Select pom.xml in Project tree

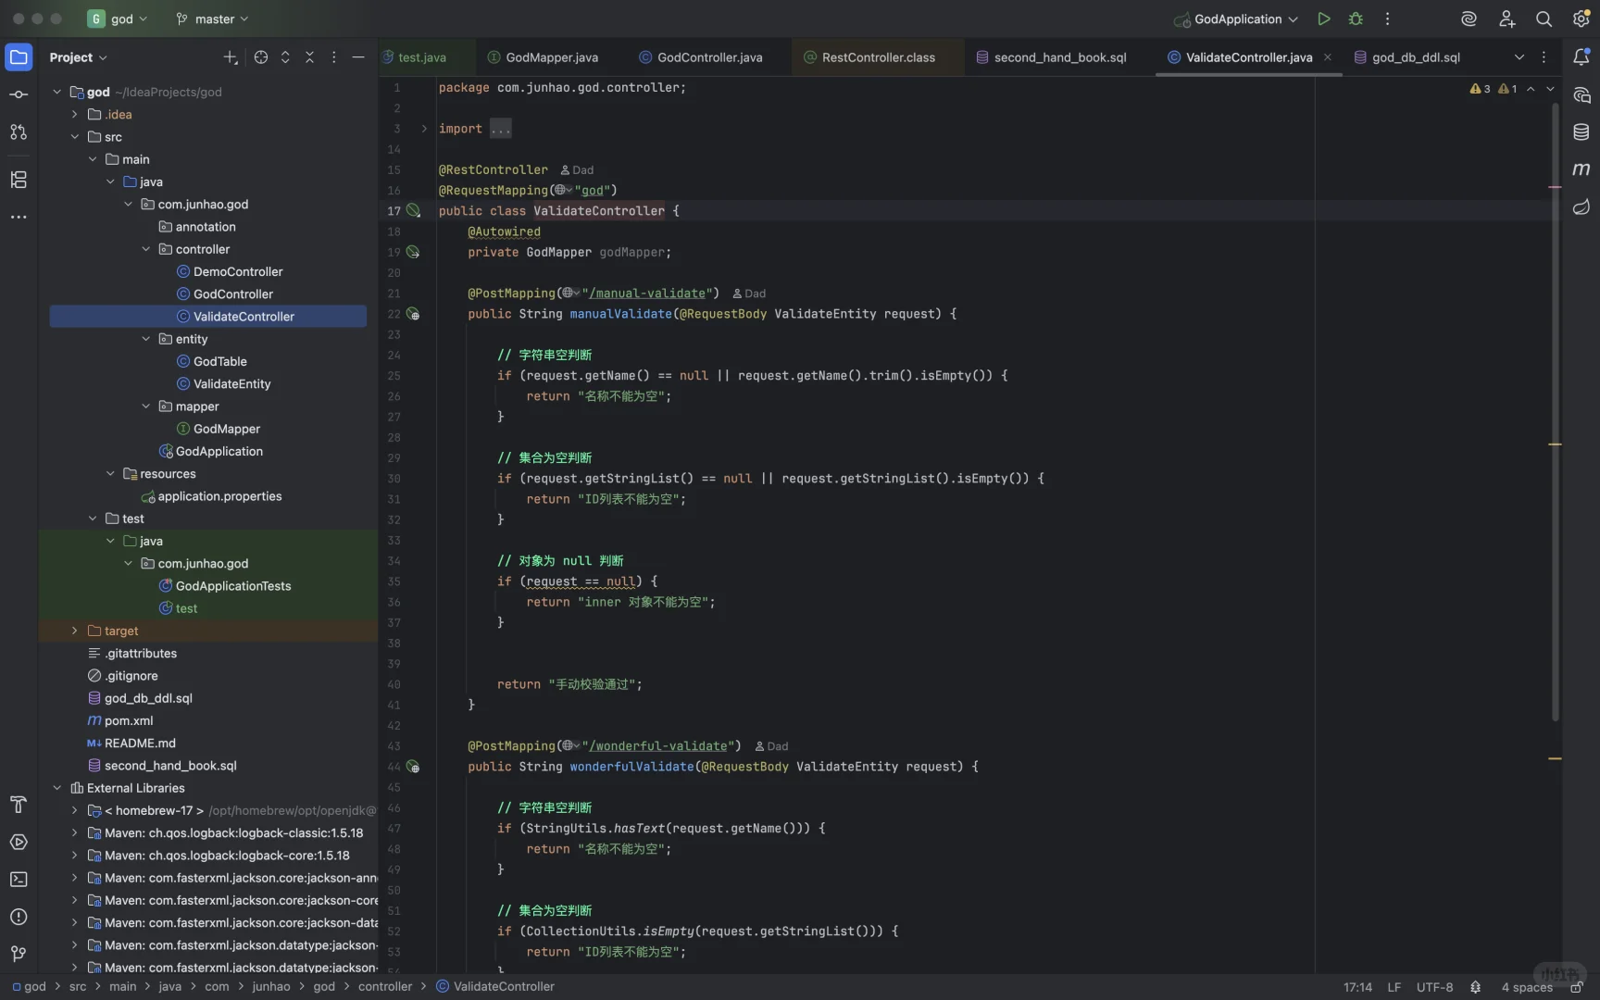129,721
